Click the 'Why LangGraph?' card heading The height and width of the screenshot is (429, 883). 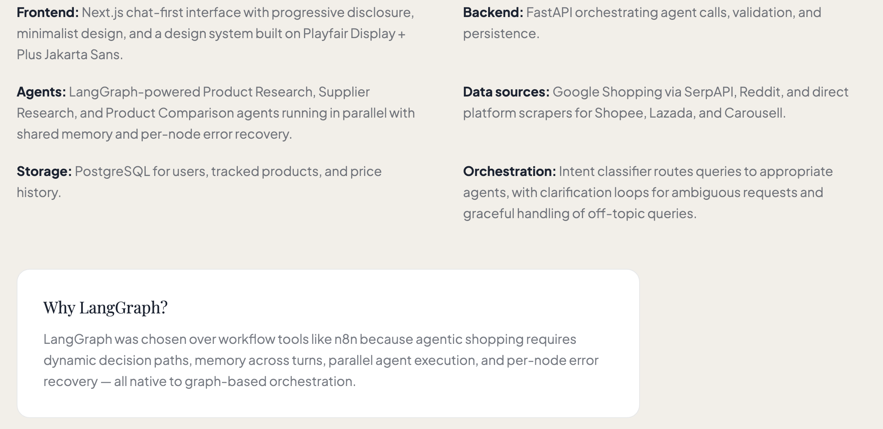pos(106,307)
